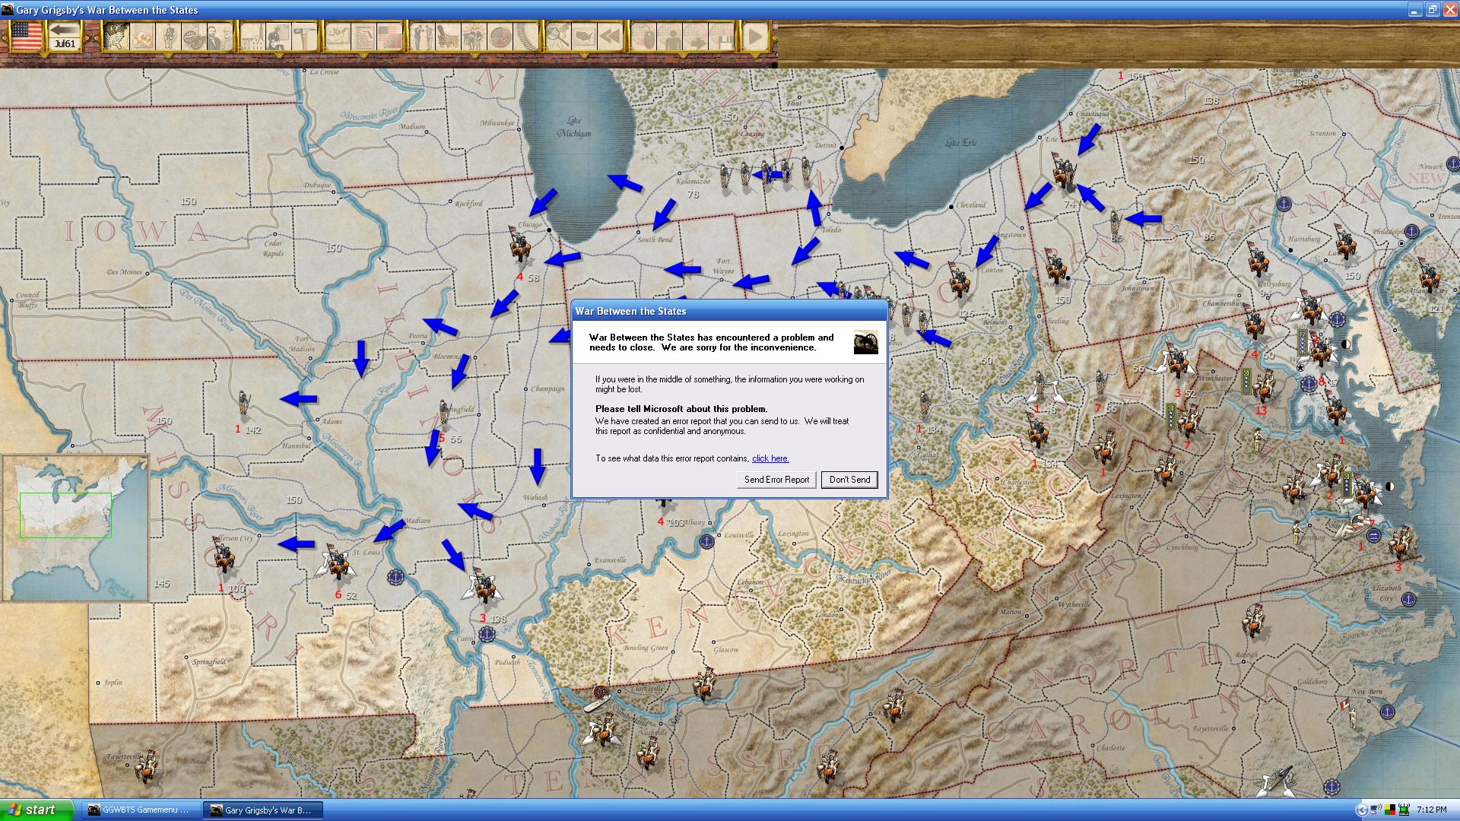Open the leaders portraits toolbar icon
The width and height of the screenshot is (1460, 821).
(x=220, y=36)
